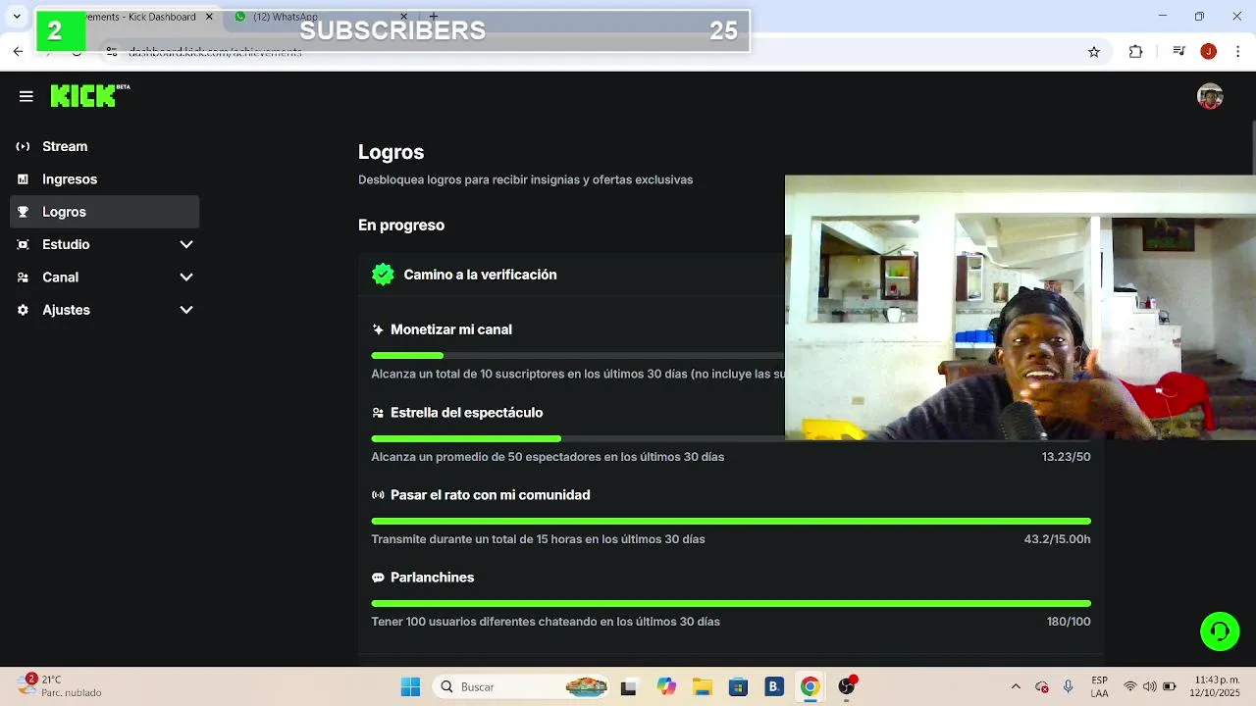
Task: Click the microphone tray icon
Action: pos(1069,686)
